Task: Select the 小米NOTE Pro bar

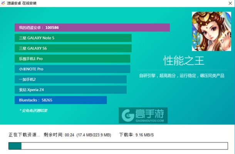Action: click(x=72, y=69)
